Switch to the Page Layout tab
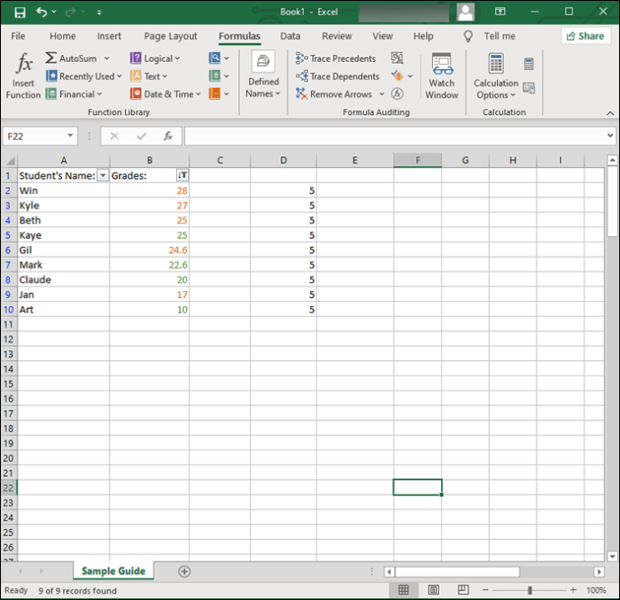The width and height of the screenshot is (620, 600). [x=171, y=36]
